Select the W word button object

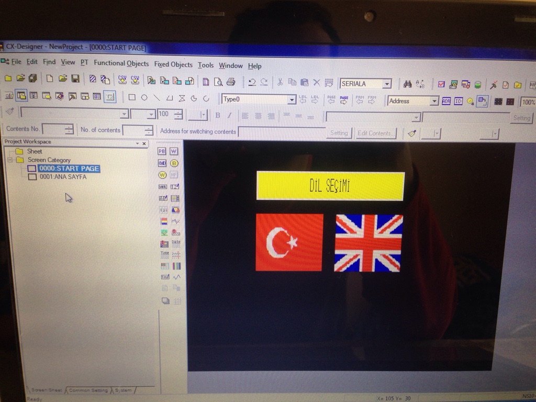[174, 151]
